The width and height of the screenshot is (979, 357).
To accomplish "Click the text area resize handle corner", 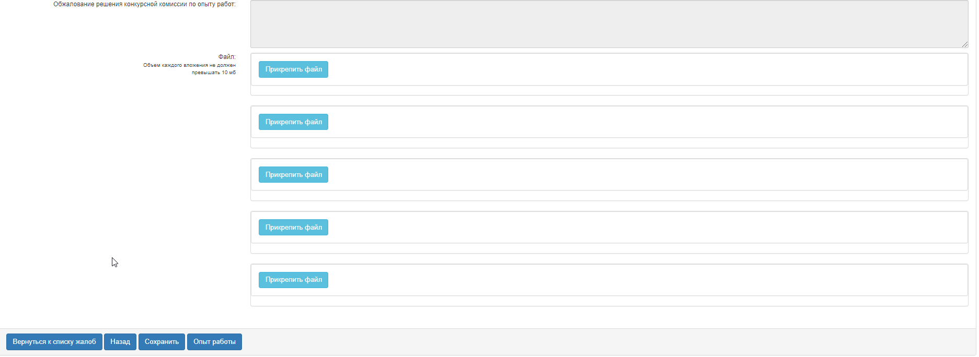I will (965, 44).
